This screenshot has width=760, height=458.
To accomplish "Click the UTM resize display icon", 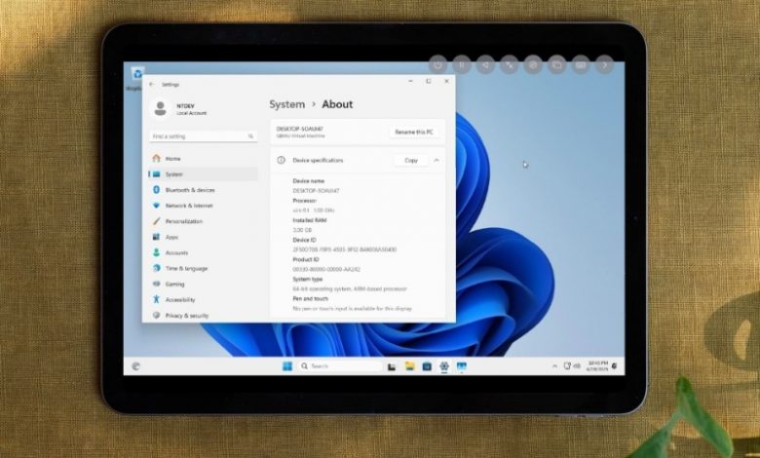I will (x=509, y=65).
